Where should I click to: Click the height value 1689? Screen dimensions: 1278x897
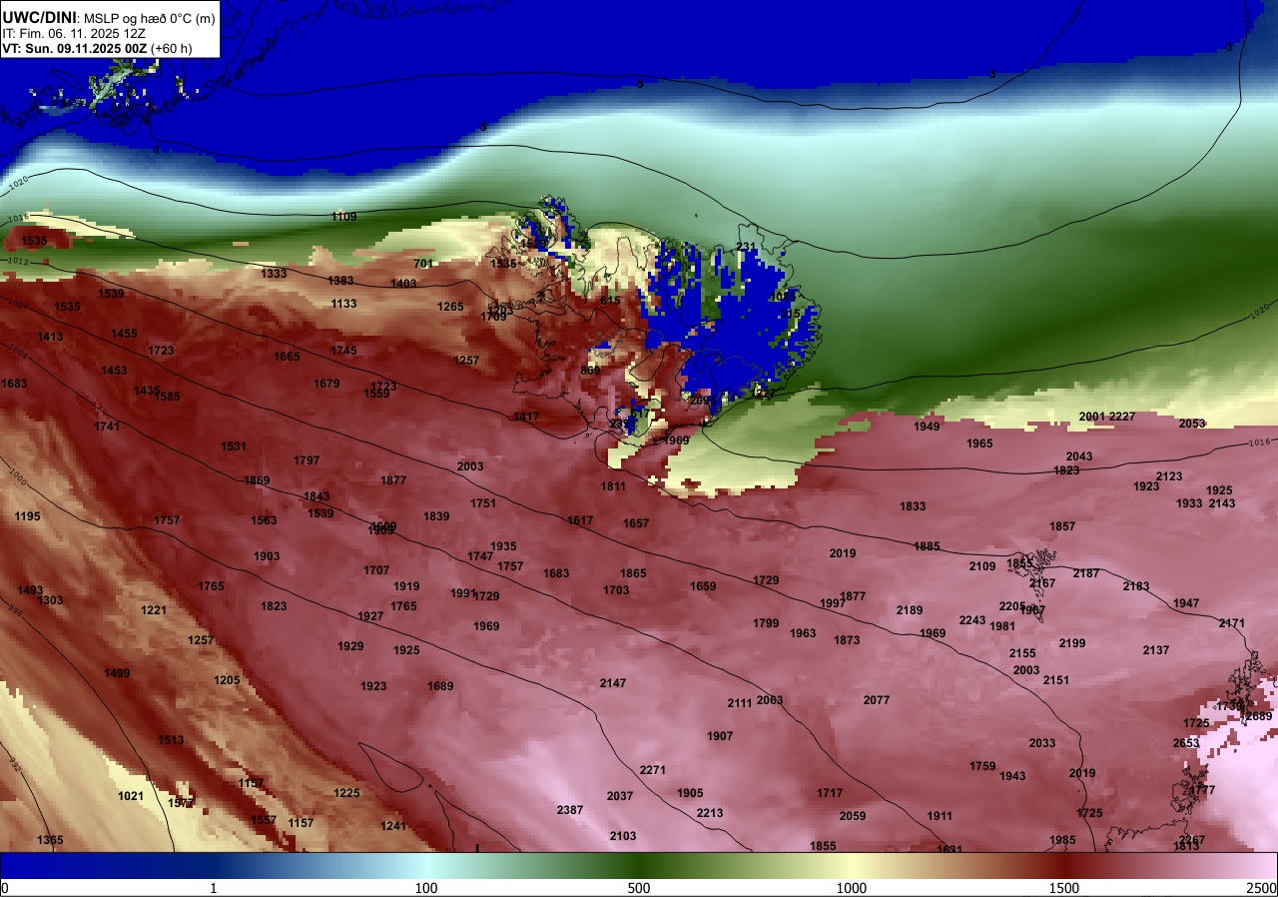click(440, 686)
